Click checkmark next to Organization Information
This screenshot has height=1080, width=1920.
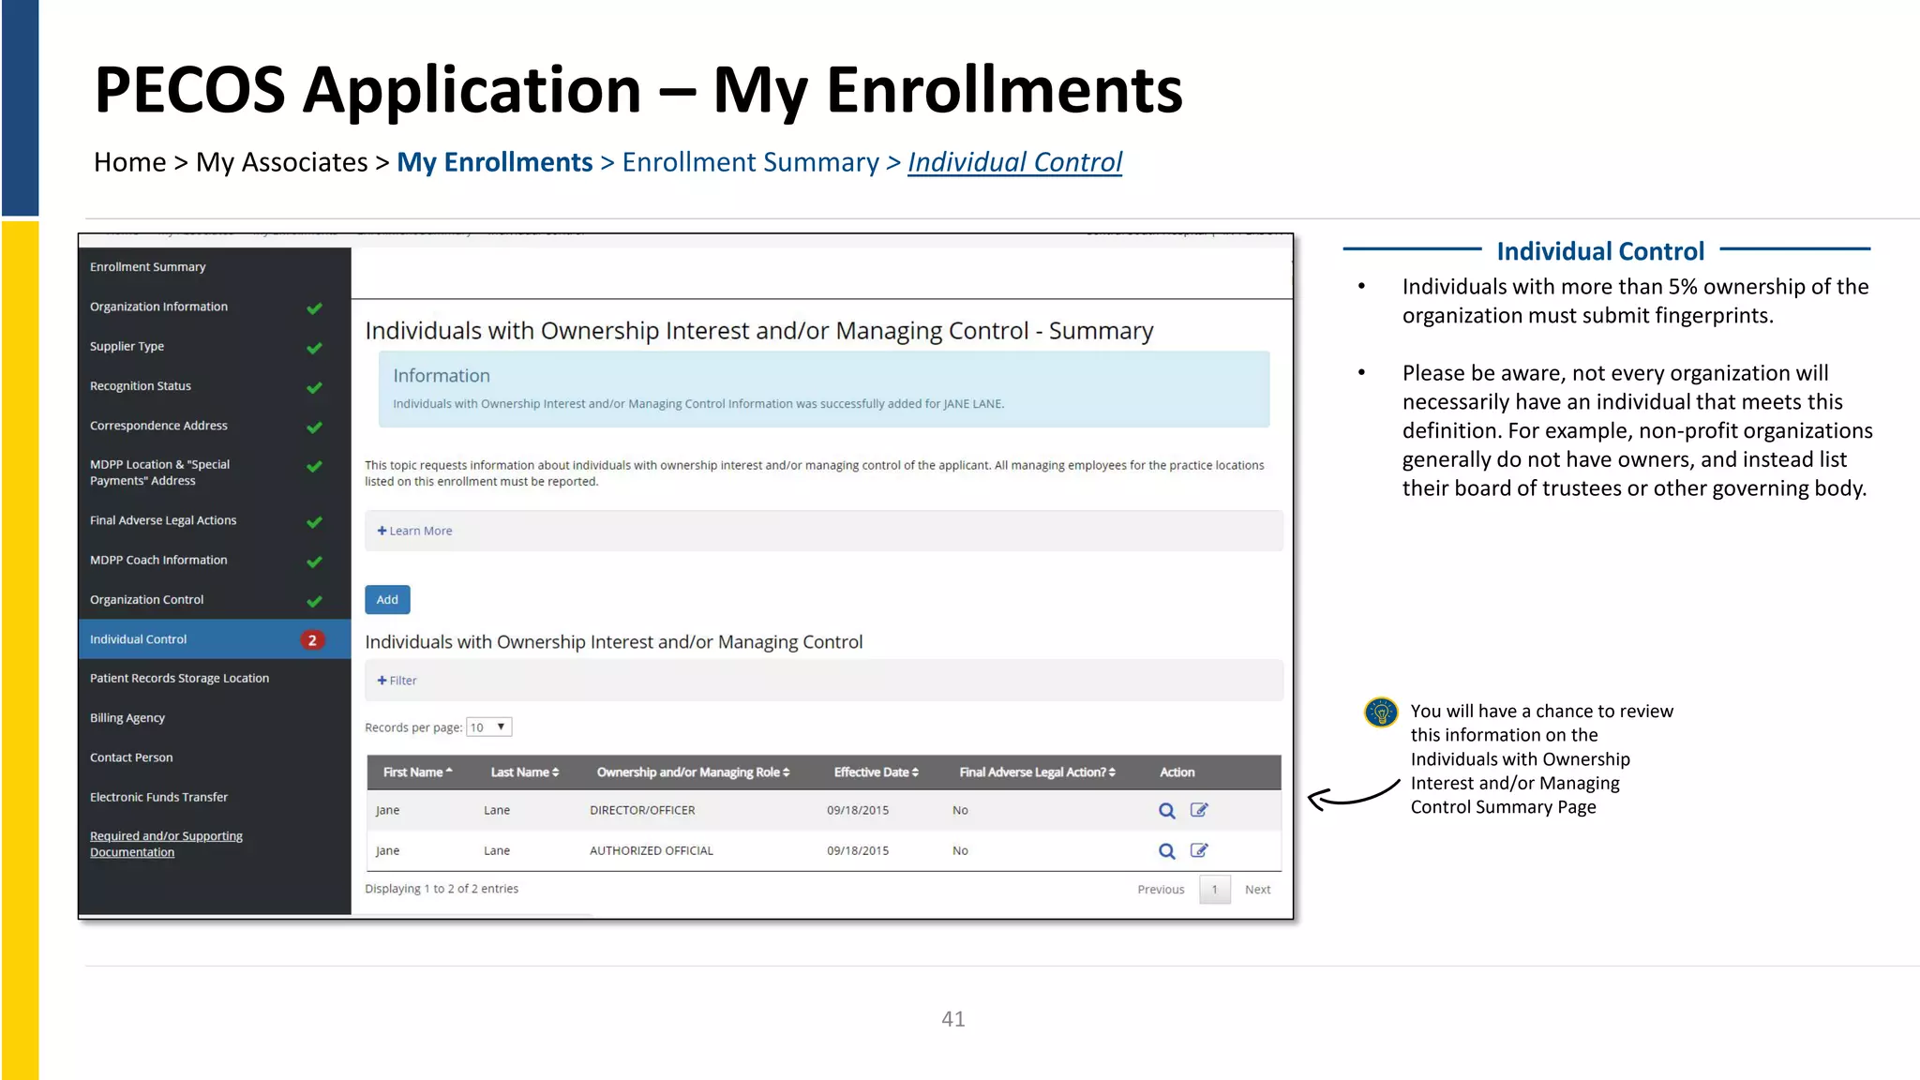314,308
